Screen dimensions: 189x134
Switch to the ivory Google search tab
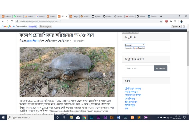(x=40, y=17)
